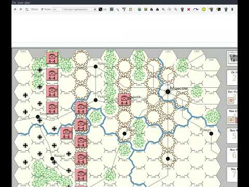
Task: Click the diagonal line tool icon
Action: click(x=118, y=9)
